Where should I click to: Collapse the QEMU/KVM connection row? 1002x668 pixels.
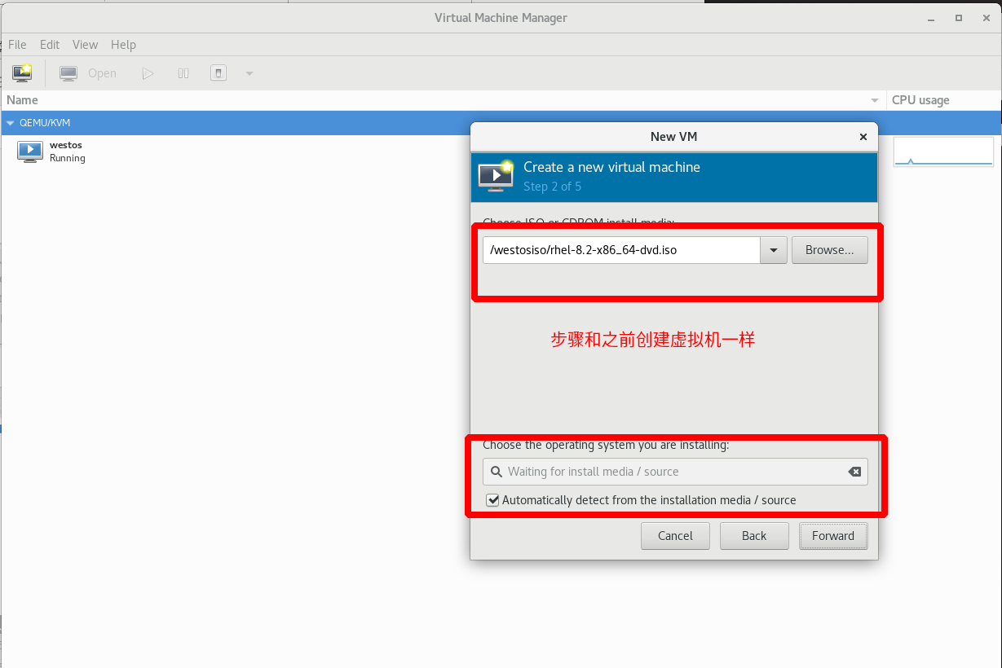click(x=11, y=123)
